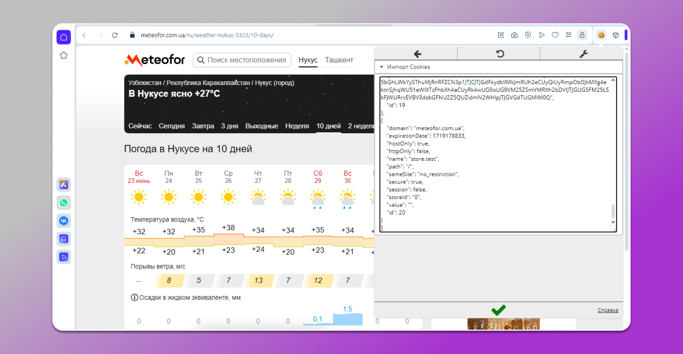Open VK from the browser sidebar

coord(64,221)
